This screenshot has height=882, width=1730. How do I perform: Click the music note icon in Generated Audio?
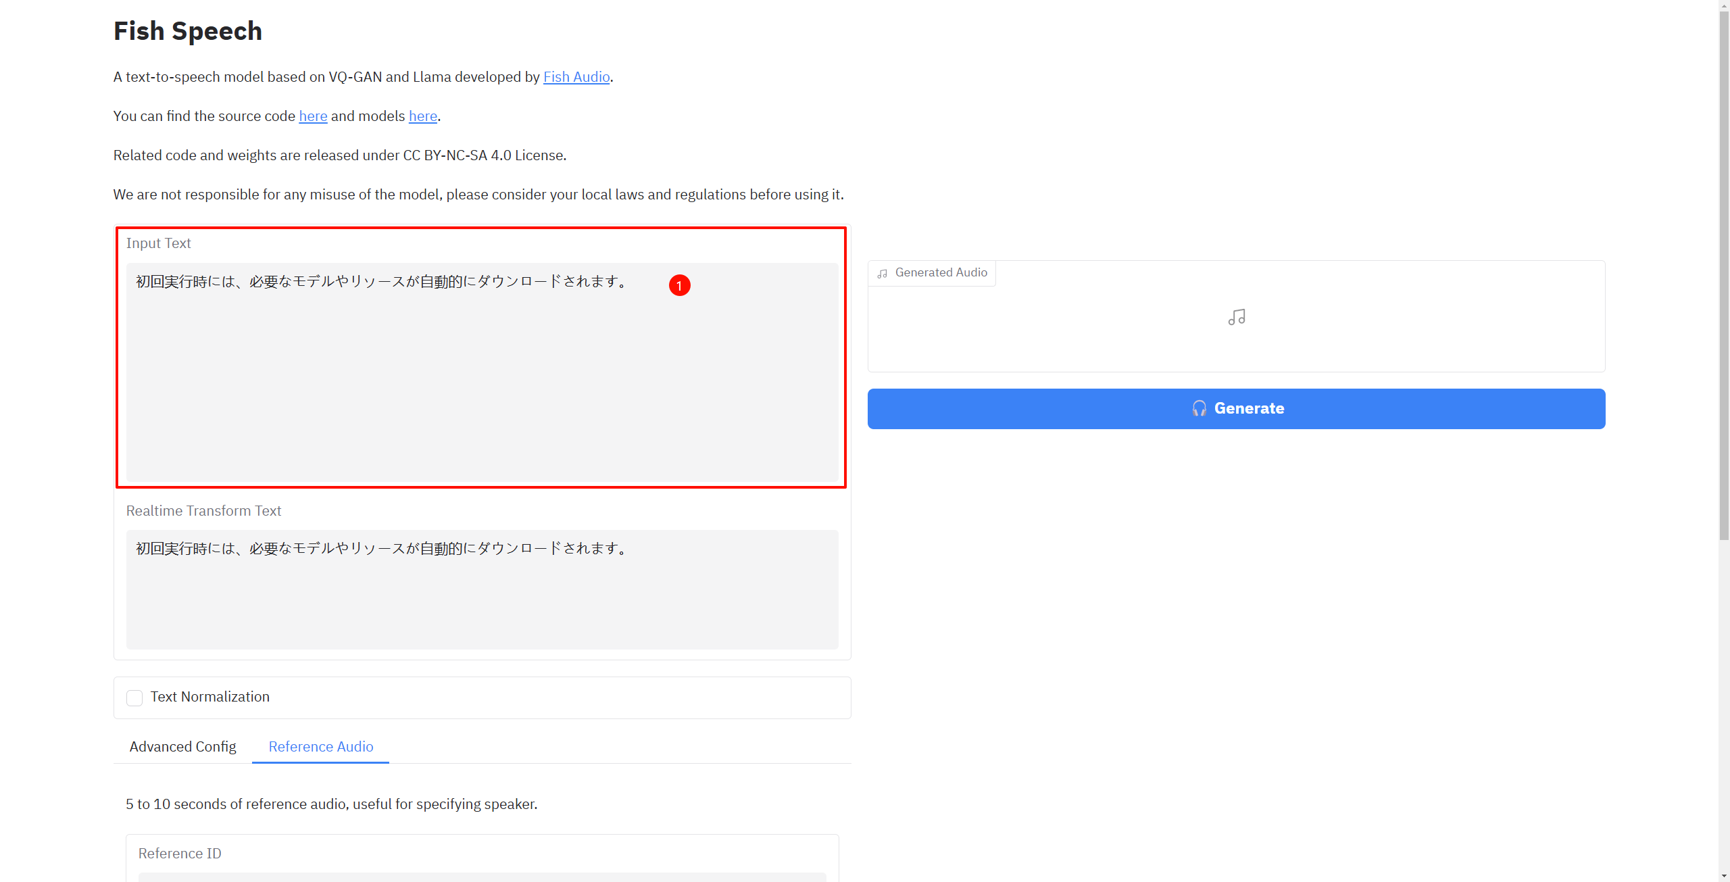point(1236,317)
